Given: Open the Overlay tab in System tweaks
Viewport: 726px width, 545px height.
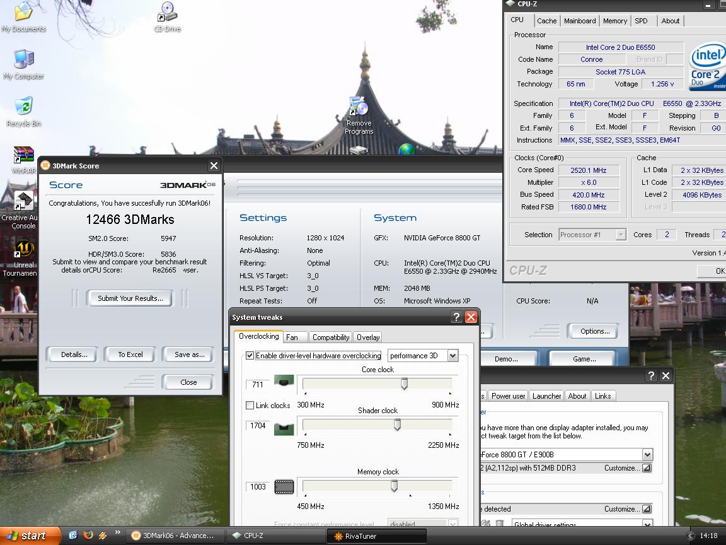Looking at the screenshot, I should tap(368, 337).
